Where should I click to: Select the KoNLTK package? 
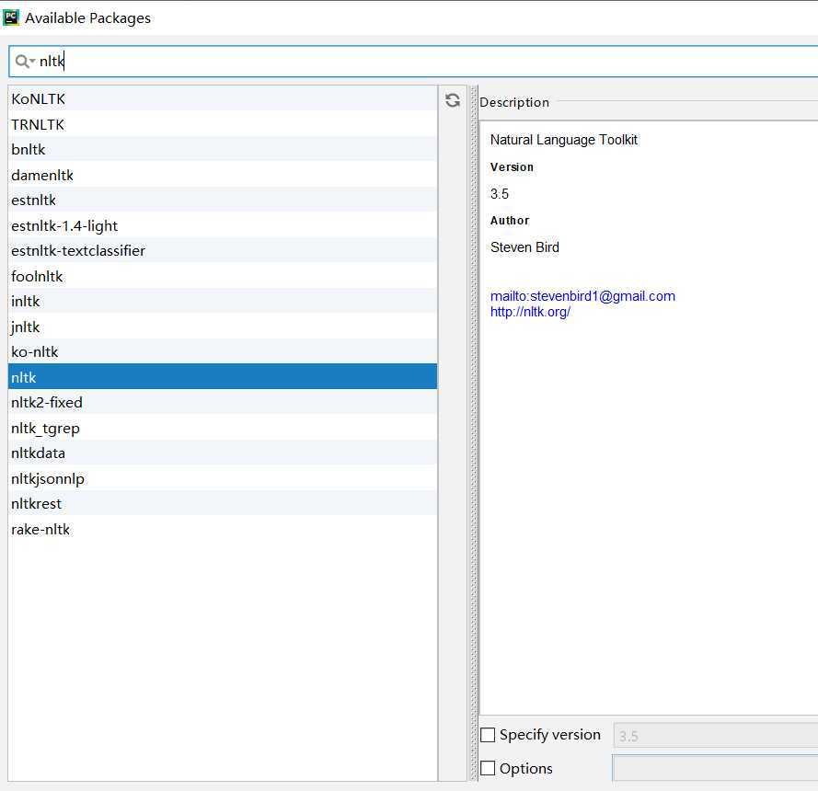point(223,99)
